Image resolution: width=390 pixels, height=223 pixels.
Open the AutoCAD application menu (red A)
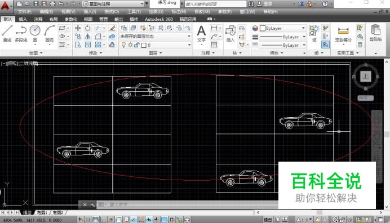pos(5,6)
